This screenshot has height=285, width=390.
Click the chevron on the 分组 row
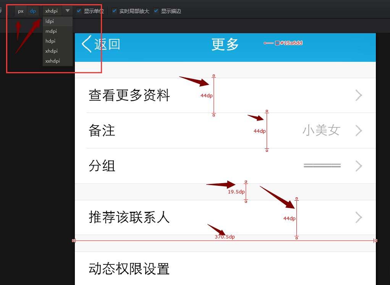[x=358, y=166]
